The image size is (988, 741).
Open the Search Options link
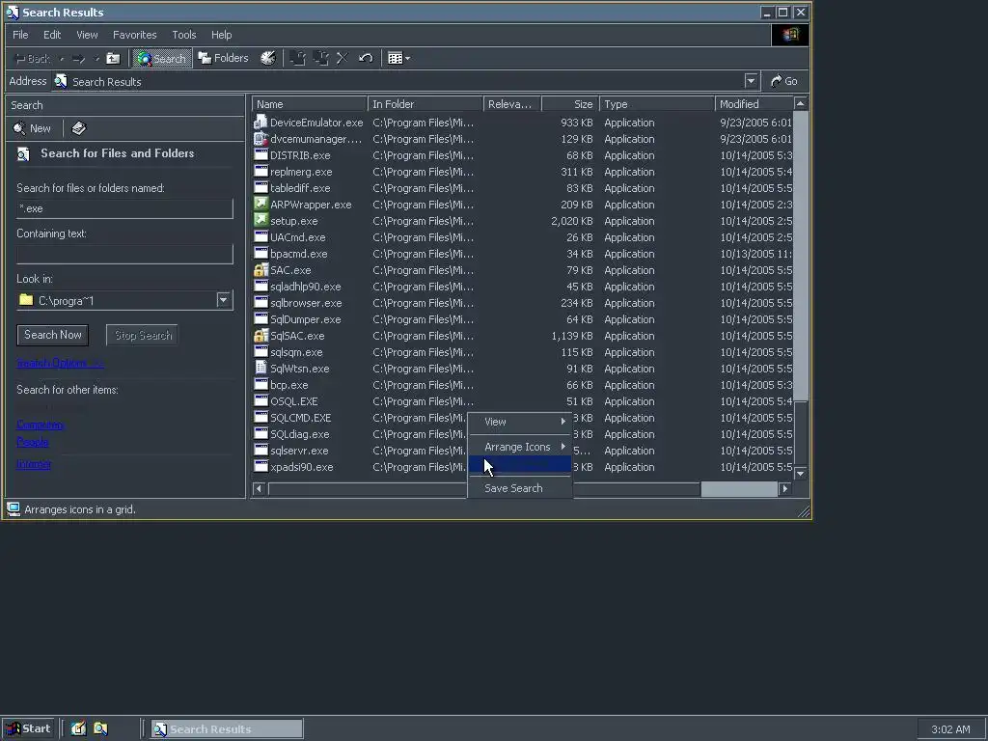coord(60,363)
